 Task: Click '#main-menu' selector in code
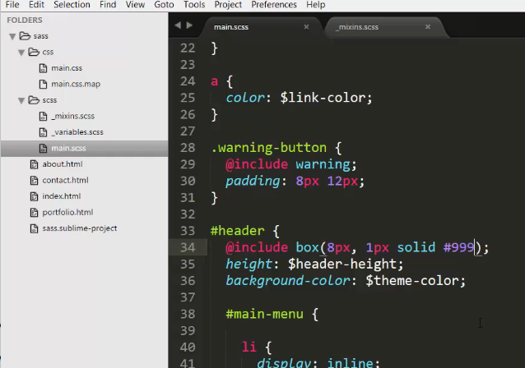[x=264, y=314]
